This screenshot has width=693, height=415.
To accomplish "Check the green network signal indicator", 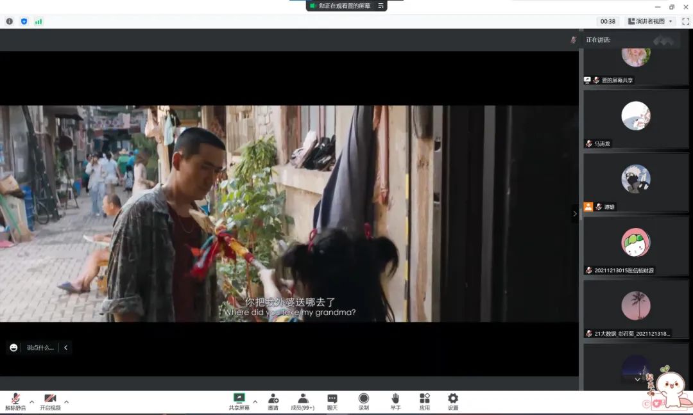I will (38, 21).
